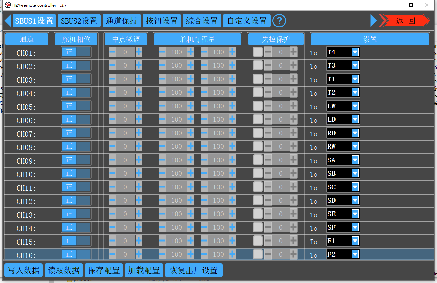Open CH16 dropdown showing F2
This screenshot has width=437, height=283.
355,254
